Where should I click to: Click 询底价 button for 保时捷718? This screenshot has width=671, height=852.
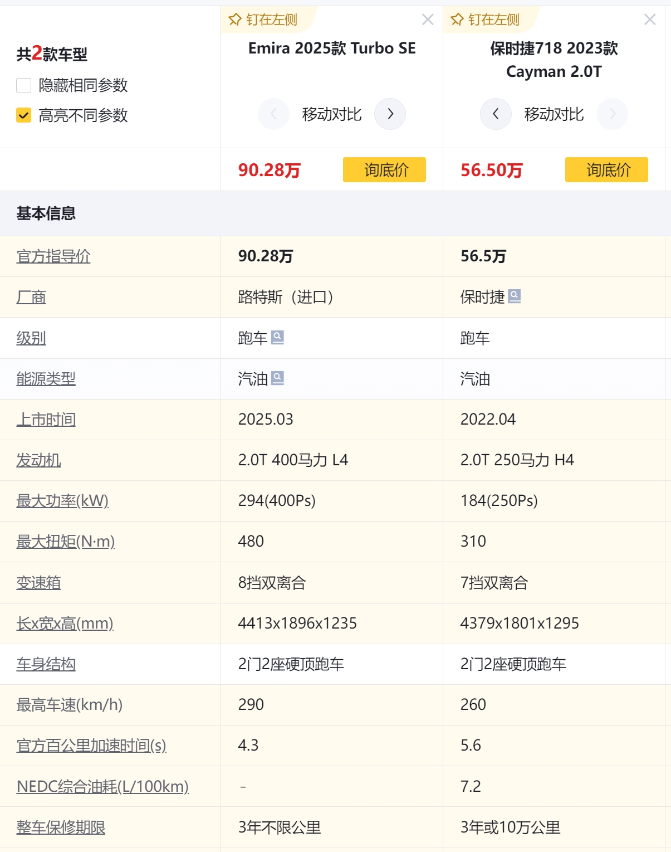[606, 170]
